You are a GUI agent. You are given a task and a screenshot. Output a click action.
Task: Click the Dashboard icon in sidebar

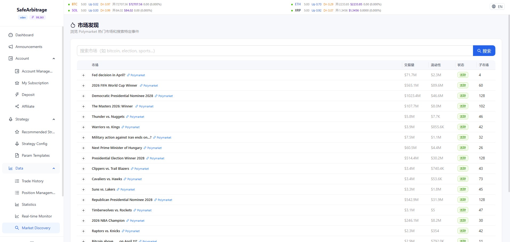click(11, 35)
